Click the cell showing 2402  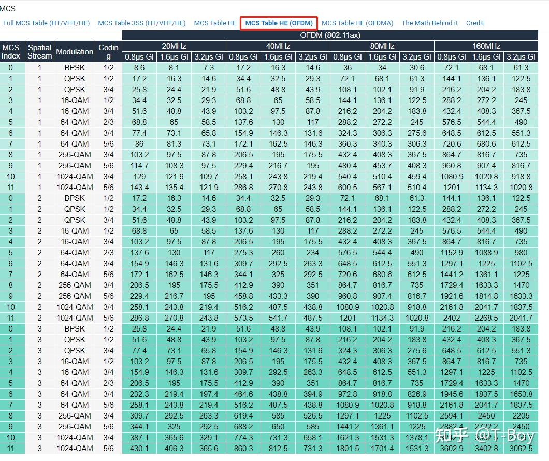452,318
